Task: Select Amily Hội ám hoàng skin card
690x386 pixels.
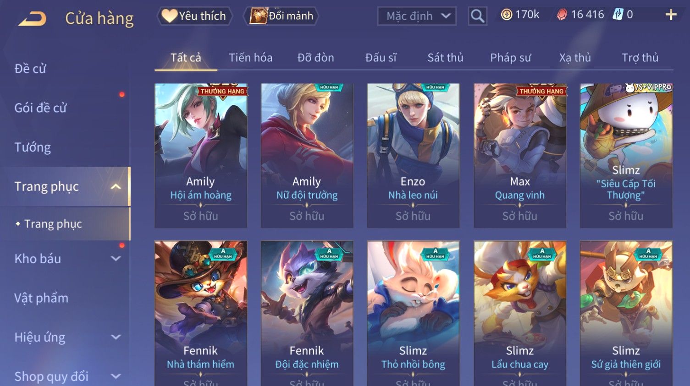Action: pos(201,156)
